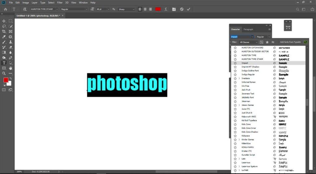Expand the Jokers Games font family
Image resolution: width=316 pixels, height=174 pixels.
click(239, 105)
